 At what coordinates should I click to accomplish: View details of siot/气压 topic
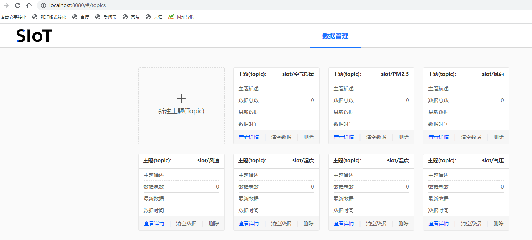pos(439,223)
